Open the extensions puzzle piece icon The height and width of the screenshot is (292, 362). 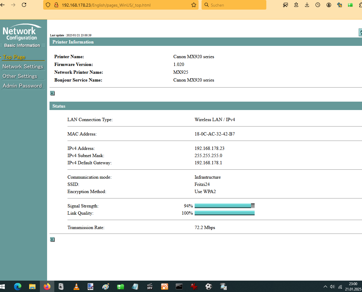point(360,5)
